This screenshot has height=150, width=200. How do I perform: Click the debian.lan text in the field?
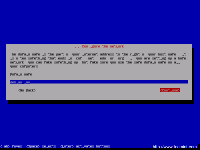click(x=20, y=82)
